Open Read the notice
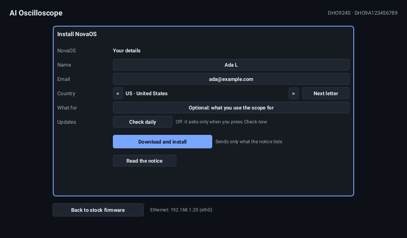This screenshot has width=407, height=238. [x=145, y=161]
